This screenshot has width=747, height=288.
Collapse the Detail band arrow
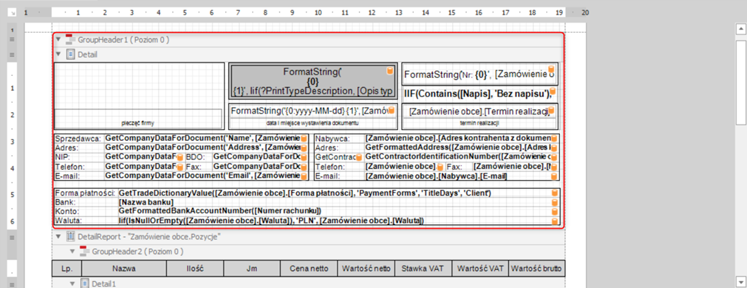pos(58,54)
